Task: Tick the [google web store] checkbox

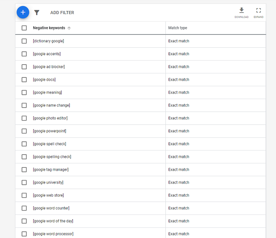Action: point(24,195)
